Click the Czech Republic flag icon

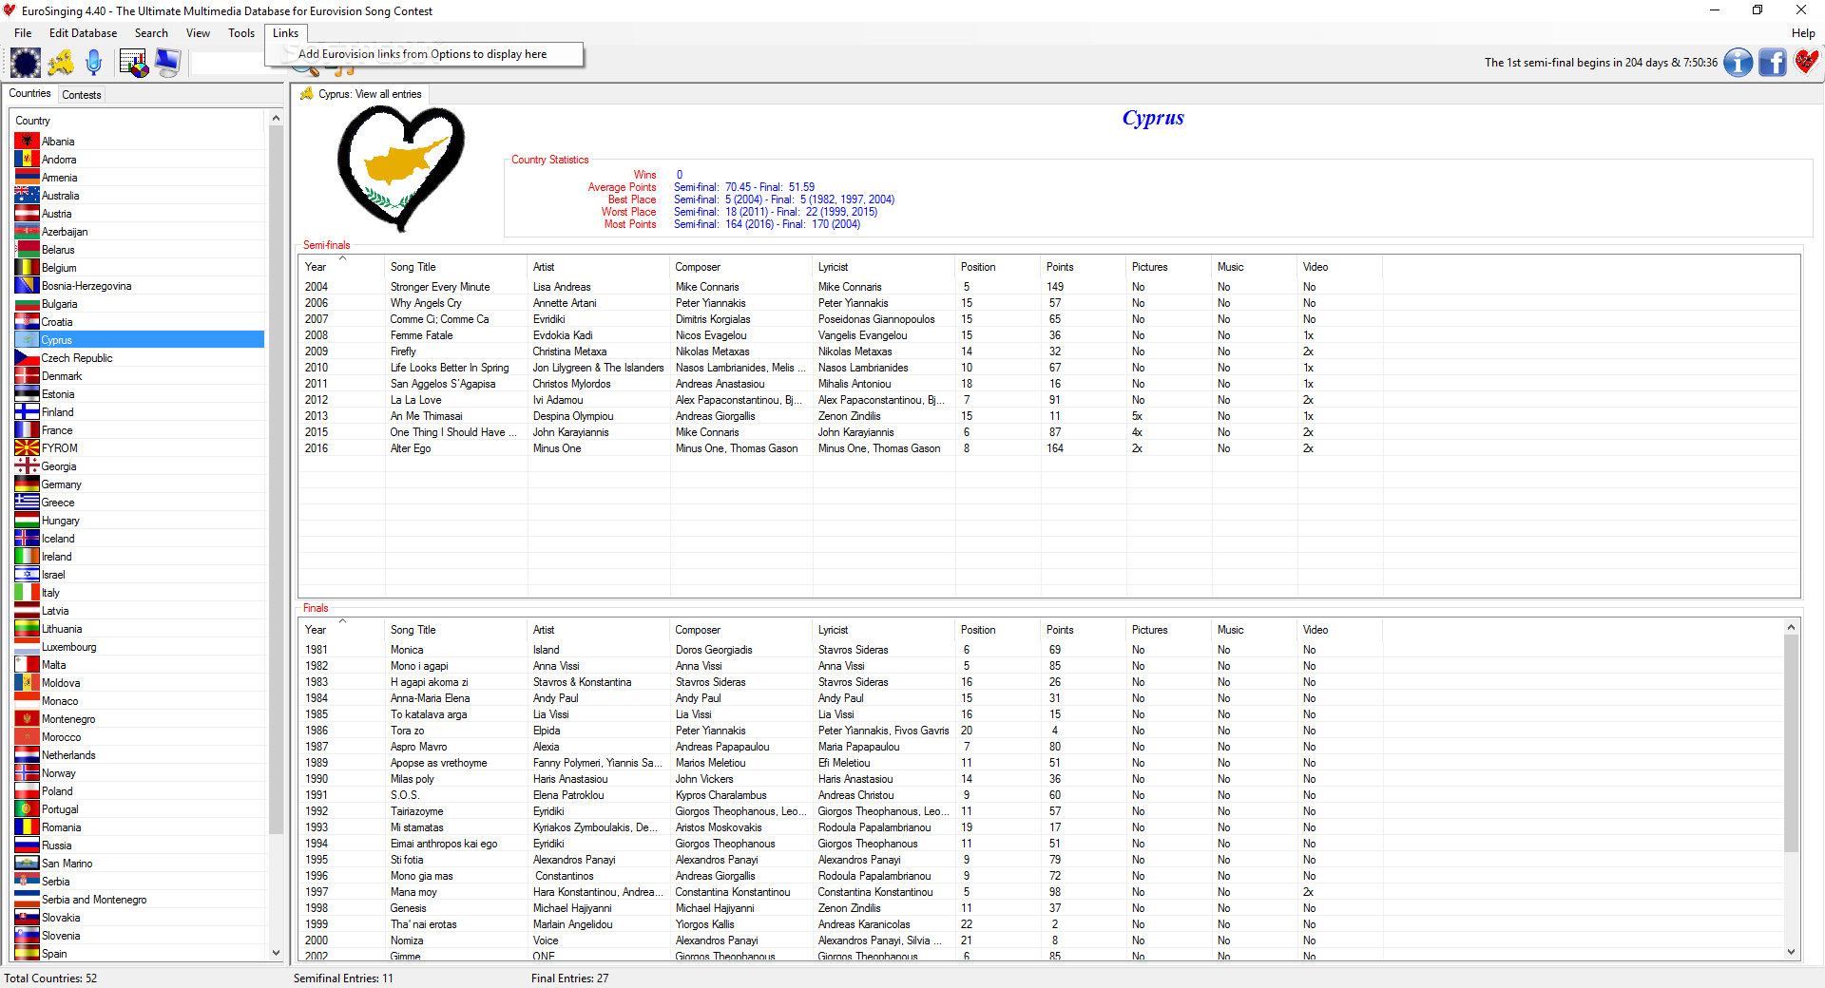point(27,357)
